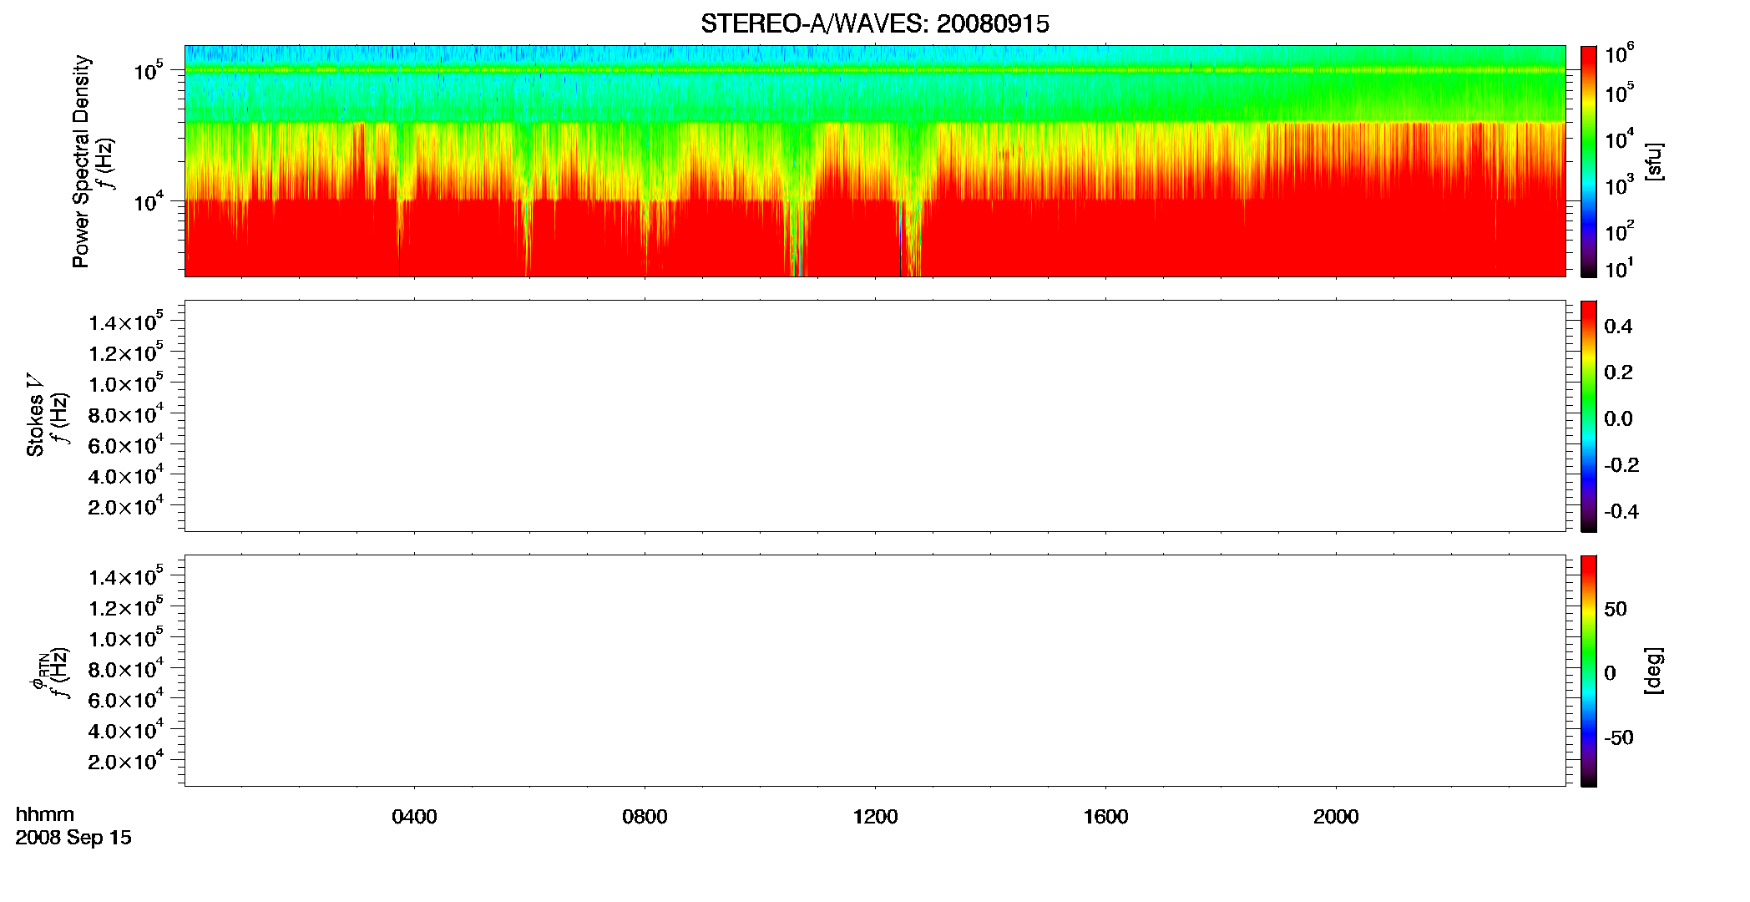Click the bottom panel's [deg] colorbar unit label

(1654, 671)
